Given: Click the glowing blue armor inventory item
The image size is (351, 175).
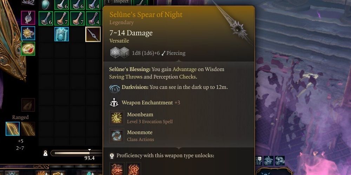Looking at the screenshot, I should pos(61,34).
